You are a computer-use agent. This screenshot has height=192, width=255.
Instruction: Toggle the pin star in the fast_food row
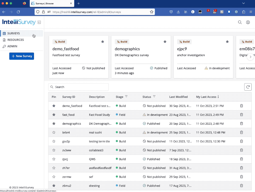tap(54, 115)
